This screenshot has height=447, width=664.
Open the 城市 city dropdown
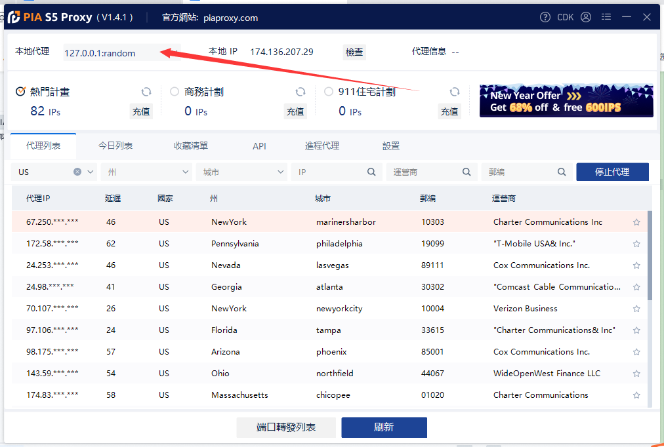[241, 172]
